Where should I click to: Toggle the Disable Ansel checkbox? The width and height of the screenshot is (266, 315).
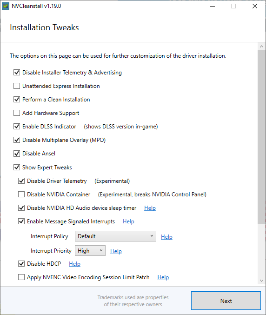click(17, 154)
